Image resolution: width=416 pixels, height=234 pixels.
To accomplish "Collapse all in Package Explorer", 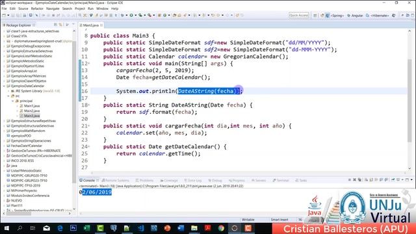I will pos(55,25).
